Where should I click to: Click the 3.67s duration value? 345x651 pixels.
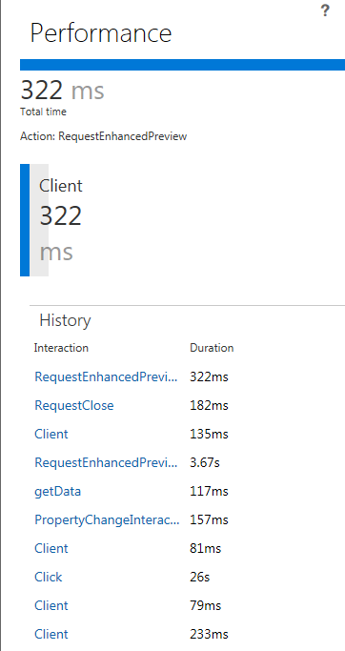(x=205, y=462)
